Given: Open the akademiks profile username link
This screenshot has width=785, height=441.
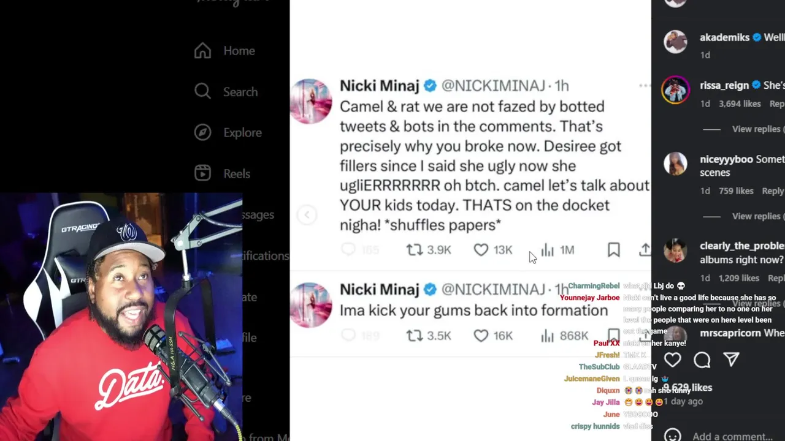Looking at the screenshot, I should pos(724,37).
